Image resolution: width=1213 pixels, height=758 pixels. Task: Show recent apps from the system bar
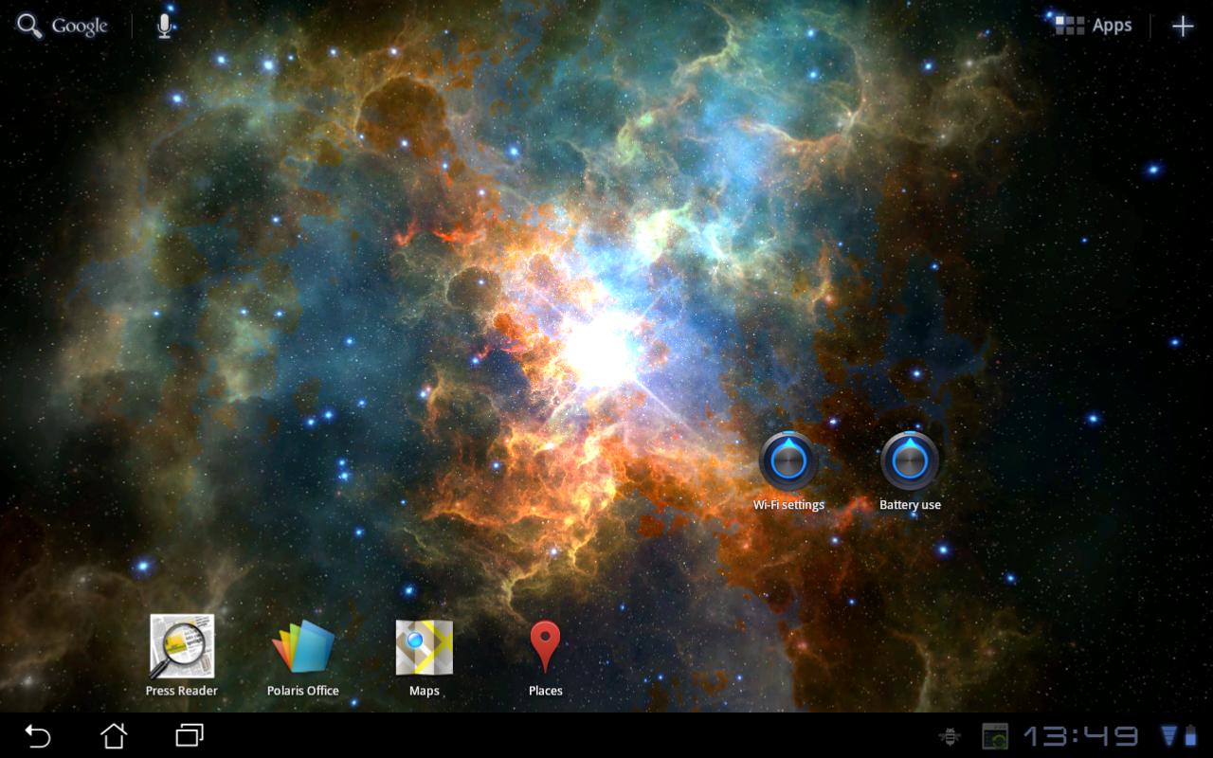click(x=190, y=735)
